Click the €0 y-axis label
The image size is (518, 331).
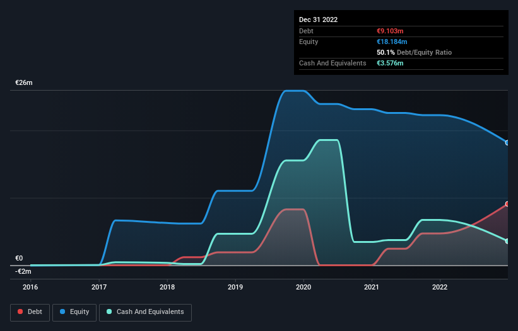pyautogui.click(x=19, y=258)
